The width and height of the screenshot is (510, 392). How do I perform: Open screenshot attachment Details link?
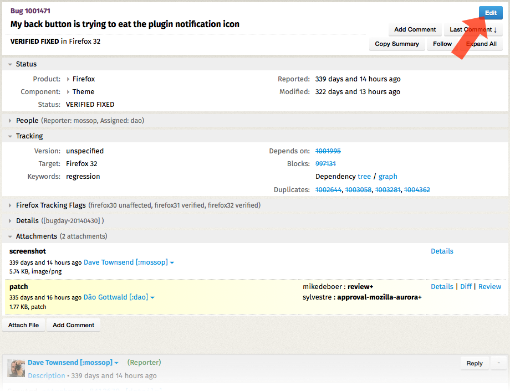442,251
